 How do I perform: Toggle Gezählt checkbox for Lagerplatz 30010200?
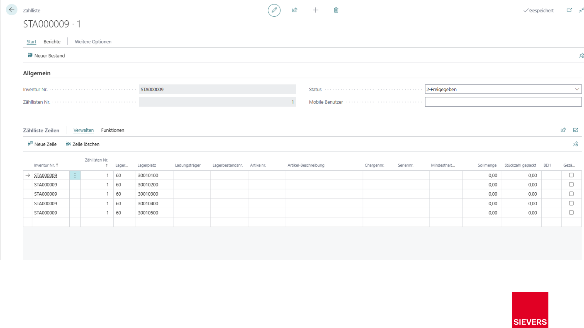tap(571, 184)
